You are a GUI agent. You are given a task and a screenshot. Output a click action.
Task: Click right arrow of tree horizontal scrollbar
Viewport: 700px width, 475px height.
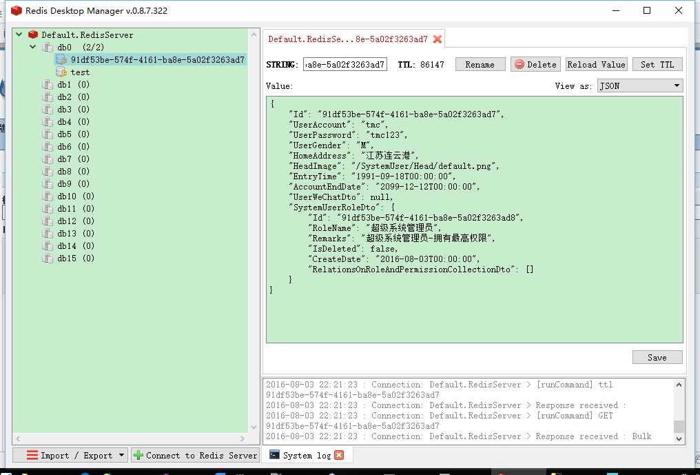tap(243, 438)
